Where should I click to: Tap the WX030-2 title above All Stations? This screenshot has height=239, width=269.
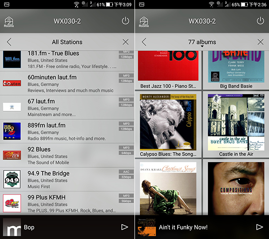[x=67, y=21]
